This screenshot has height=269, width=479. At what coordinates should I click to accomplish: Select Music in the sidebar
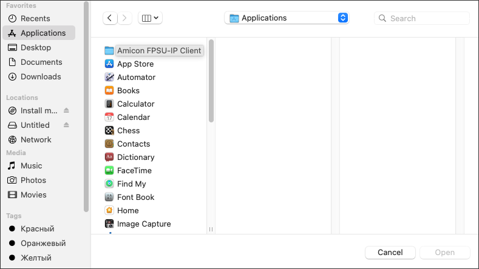[39, 166]
